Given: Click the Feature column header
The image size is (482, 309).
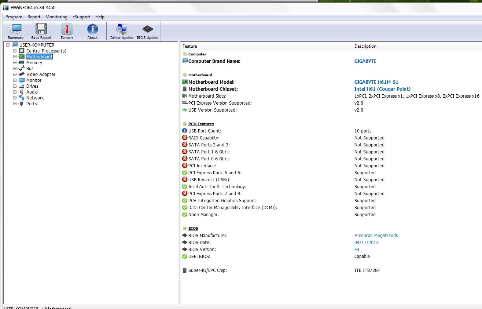Looking at the screenshot, I should click(266, 46).
